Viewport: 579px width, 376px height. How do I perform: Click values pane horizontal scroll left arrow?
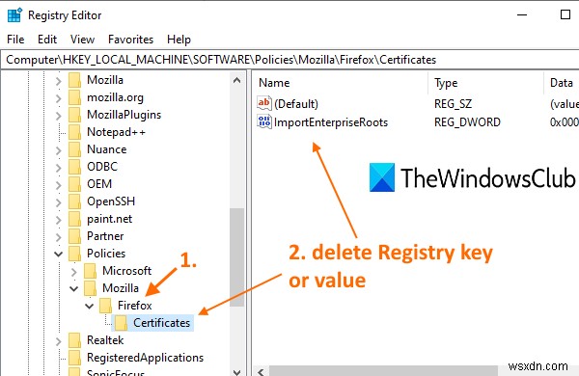262,371
